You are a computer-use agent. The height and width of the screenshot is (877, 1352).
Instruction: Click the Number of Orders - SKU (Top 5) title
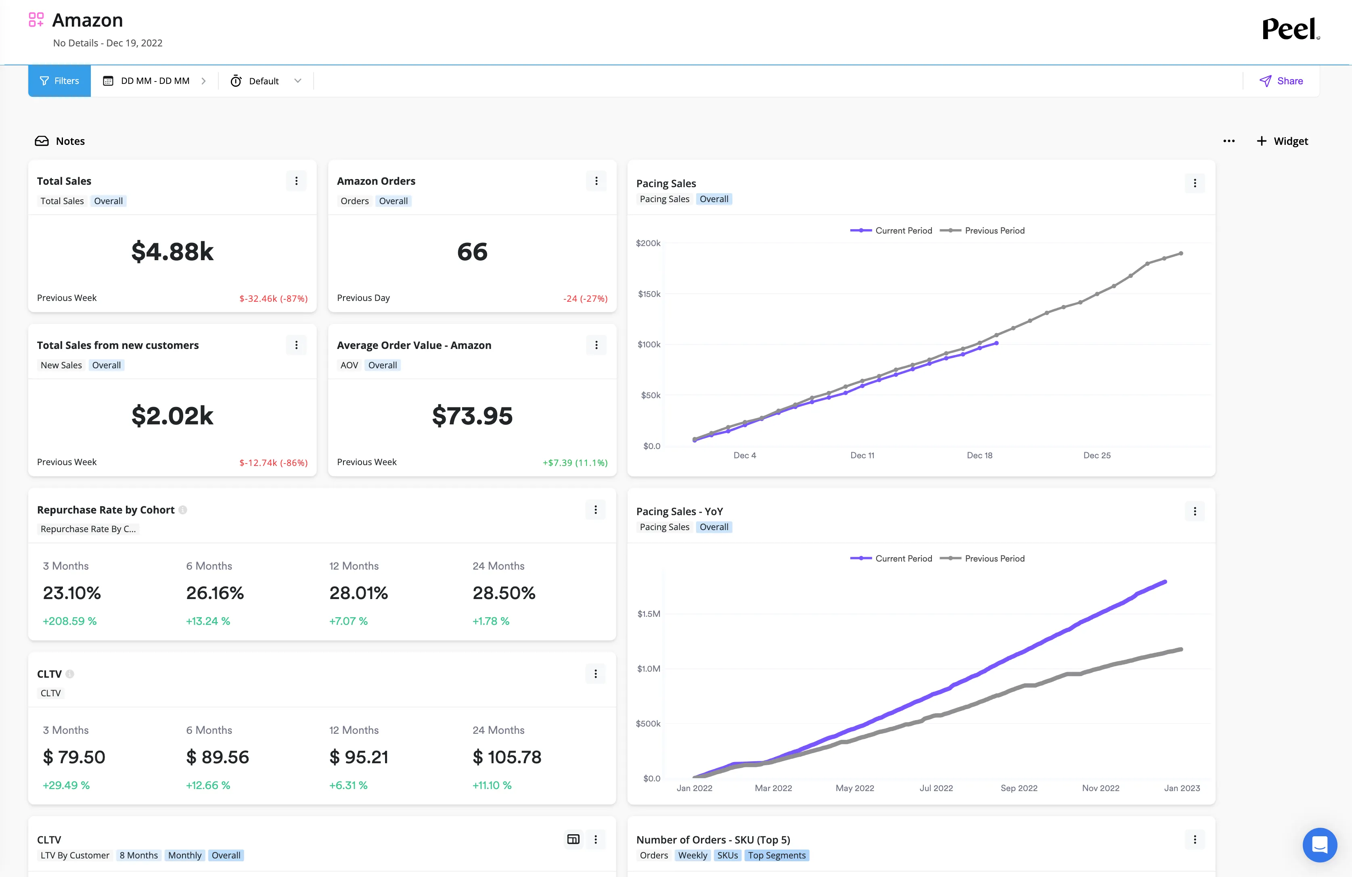point(713,839)
